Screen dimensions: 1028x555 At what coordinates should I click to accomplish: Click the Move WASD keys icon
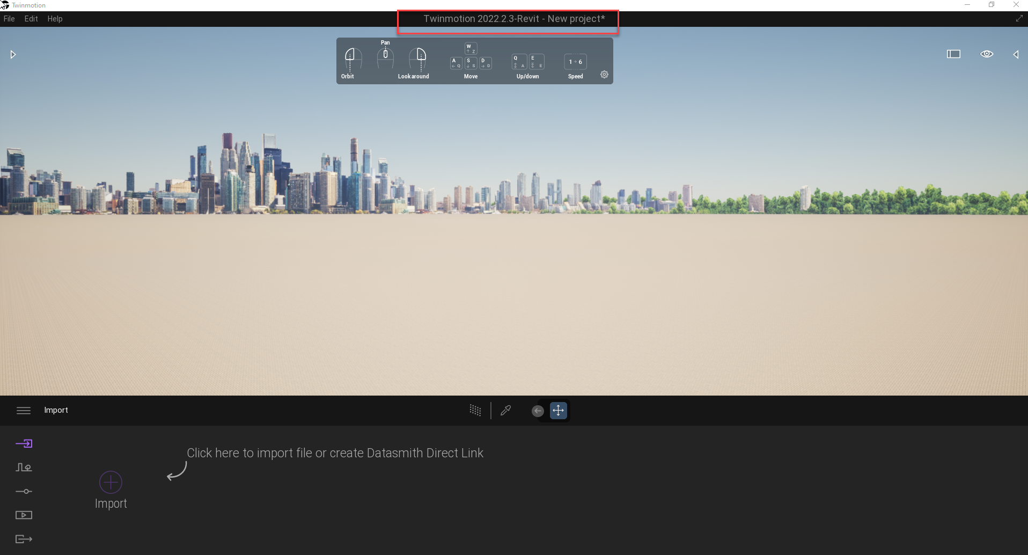pos(471,56)
